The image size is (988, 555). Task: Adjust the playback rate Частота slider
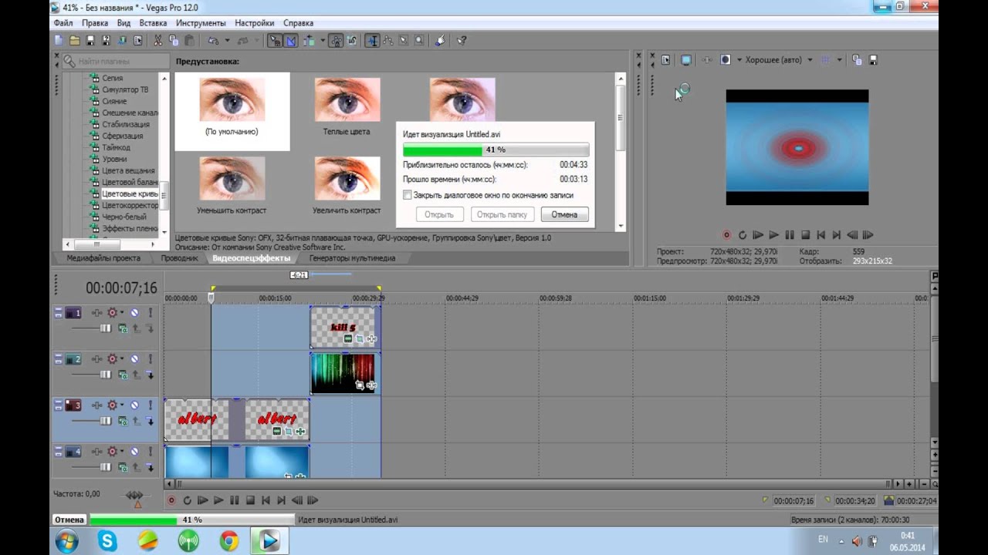pos(134,495)
